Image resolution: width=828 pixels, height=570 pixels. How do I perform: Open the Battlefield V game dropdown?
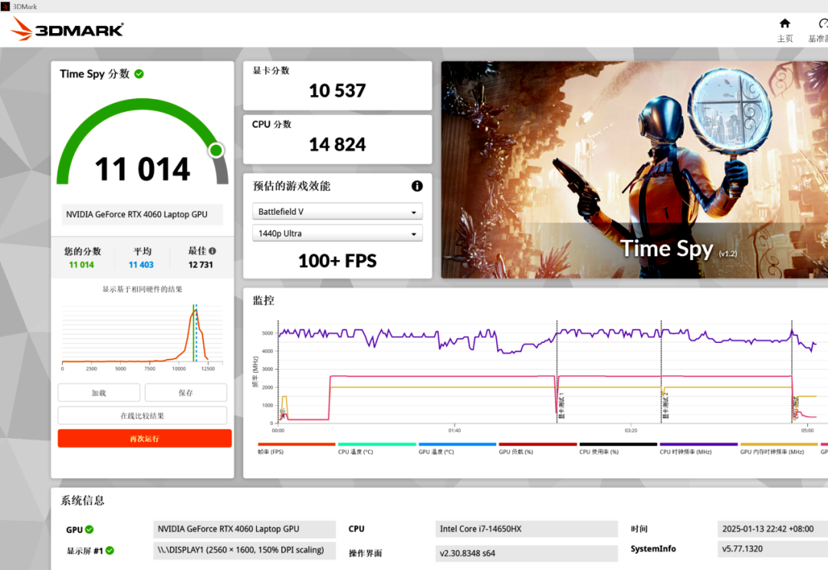coord(337,211)
